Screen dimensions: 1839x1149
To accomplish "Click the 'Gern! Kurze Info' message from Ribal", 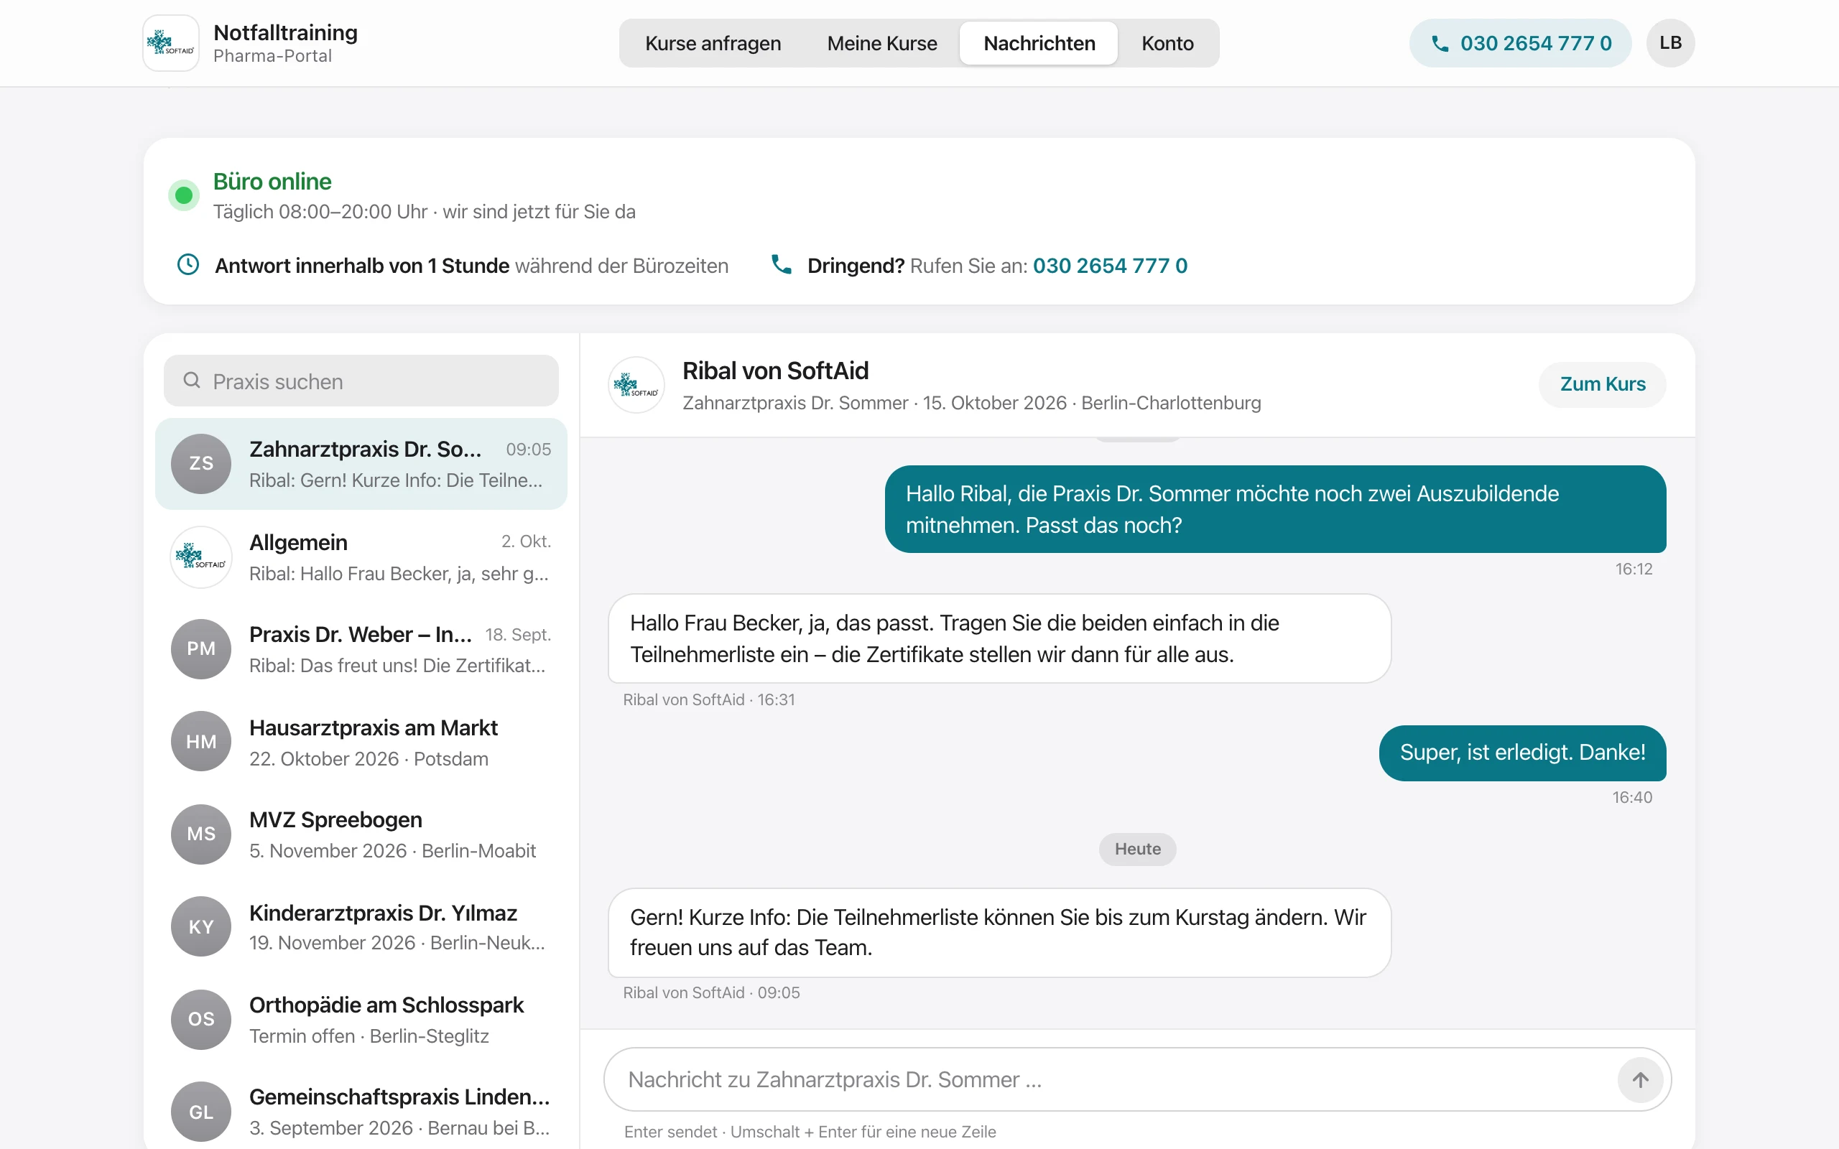I will (x=999, y=932).
